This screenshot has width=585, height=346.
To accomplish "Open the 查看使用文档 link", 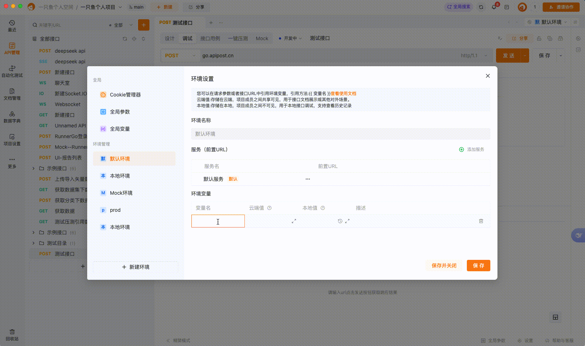I will click(x=344, y=93).
